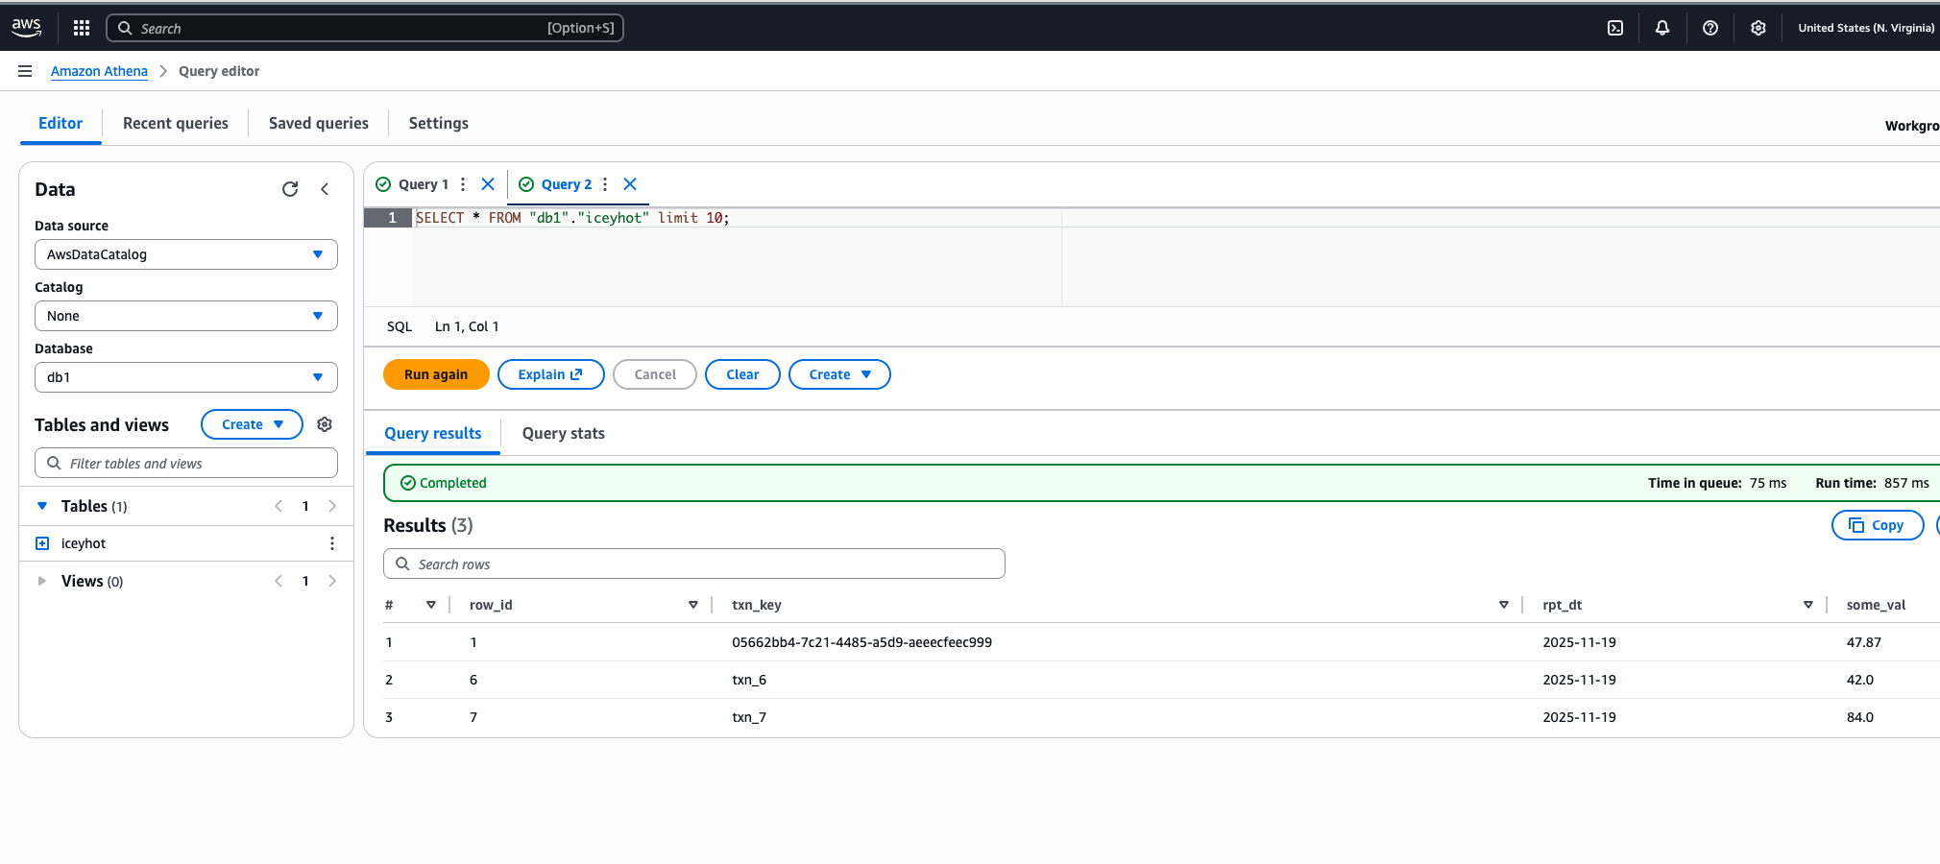Select the txn_6 cell

pos(749,680)
